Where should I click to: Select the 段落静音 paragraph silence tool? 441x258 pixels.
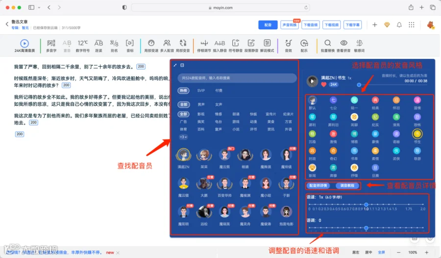click(251, 46)
